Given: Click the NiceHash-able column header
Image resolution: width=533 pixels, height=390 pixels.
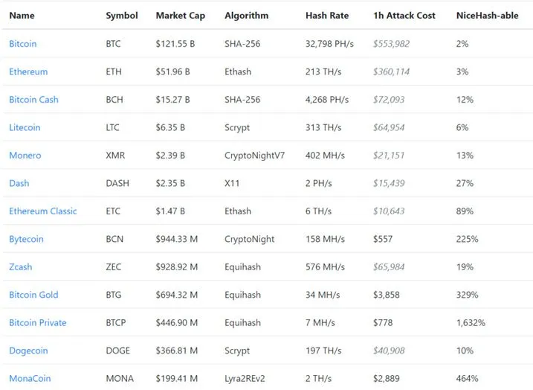Looking at the screenshot, I should (487, 16).
